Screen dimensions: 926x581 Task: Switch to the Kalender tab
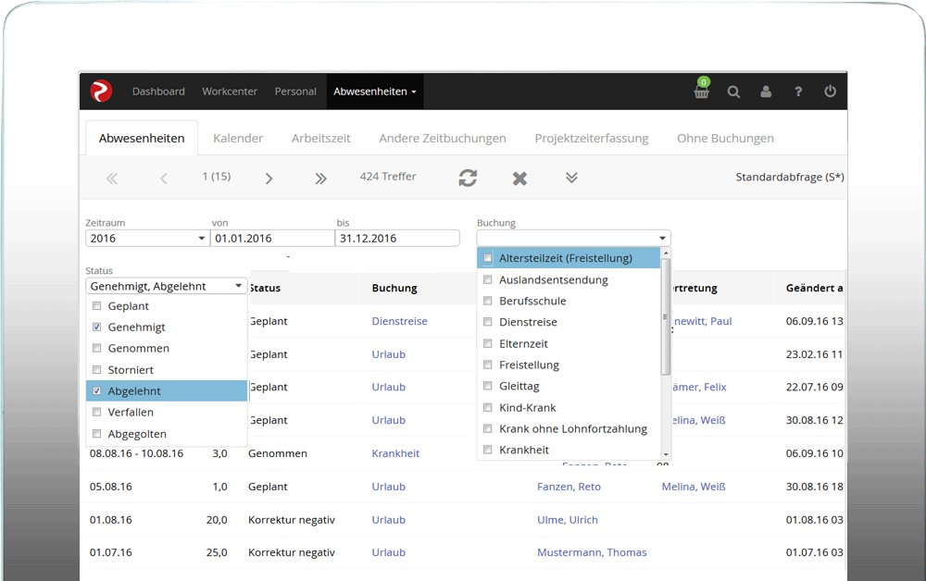238,138
